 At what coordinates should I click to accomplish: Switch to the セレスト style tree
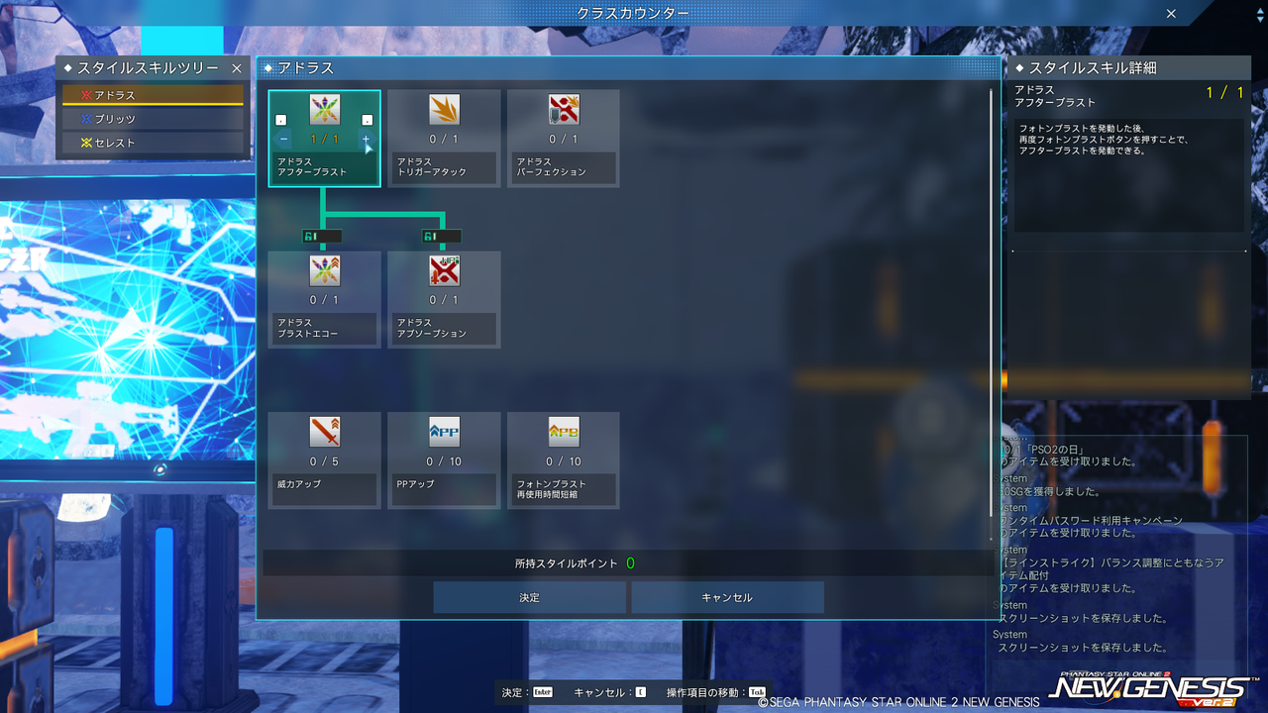click(153, 143)
